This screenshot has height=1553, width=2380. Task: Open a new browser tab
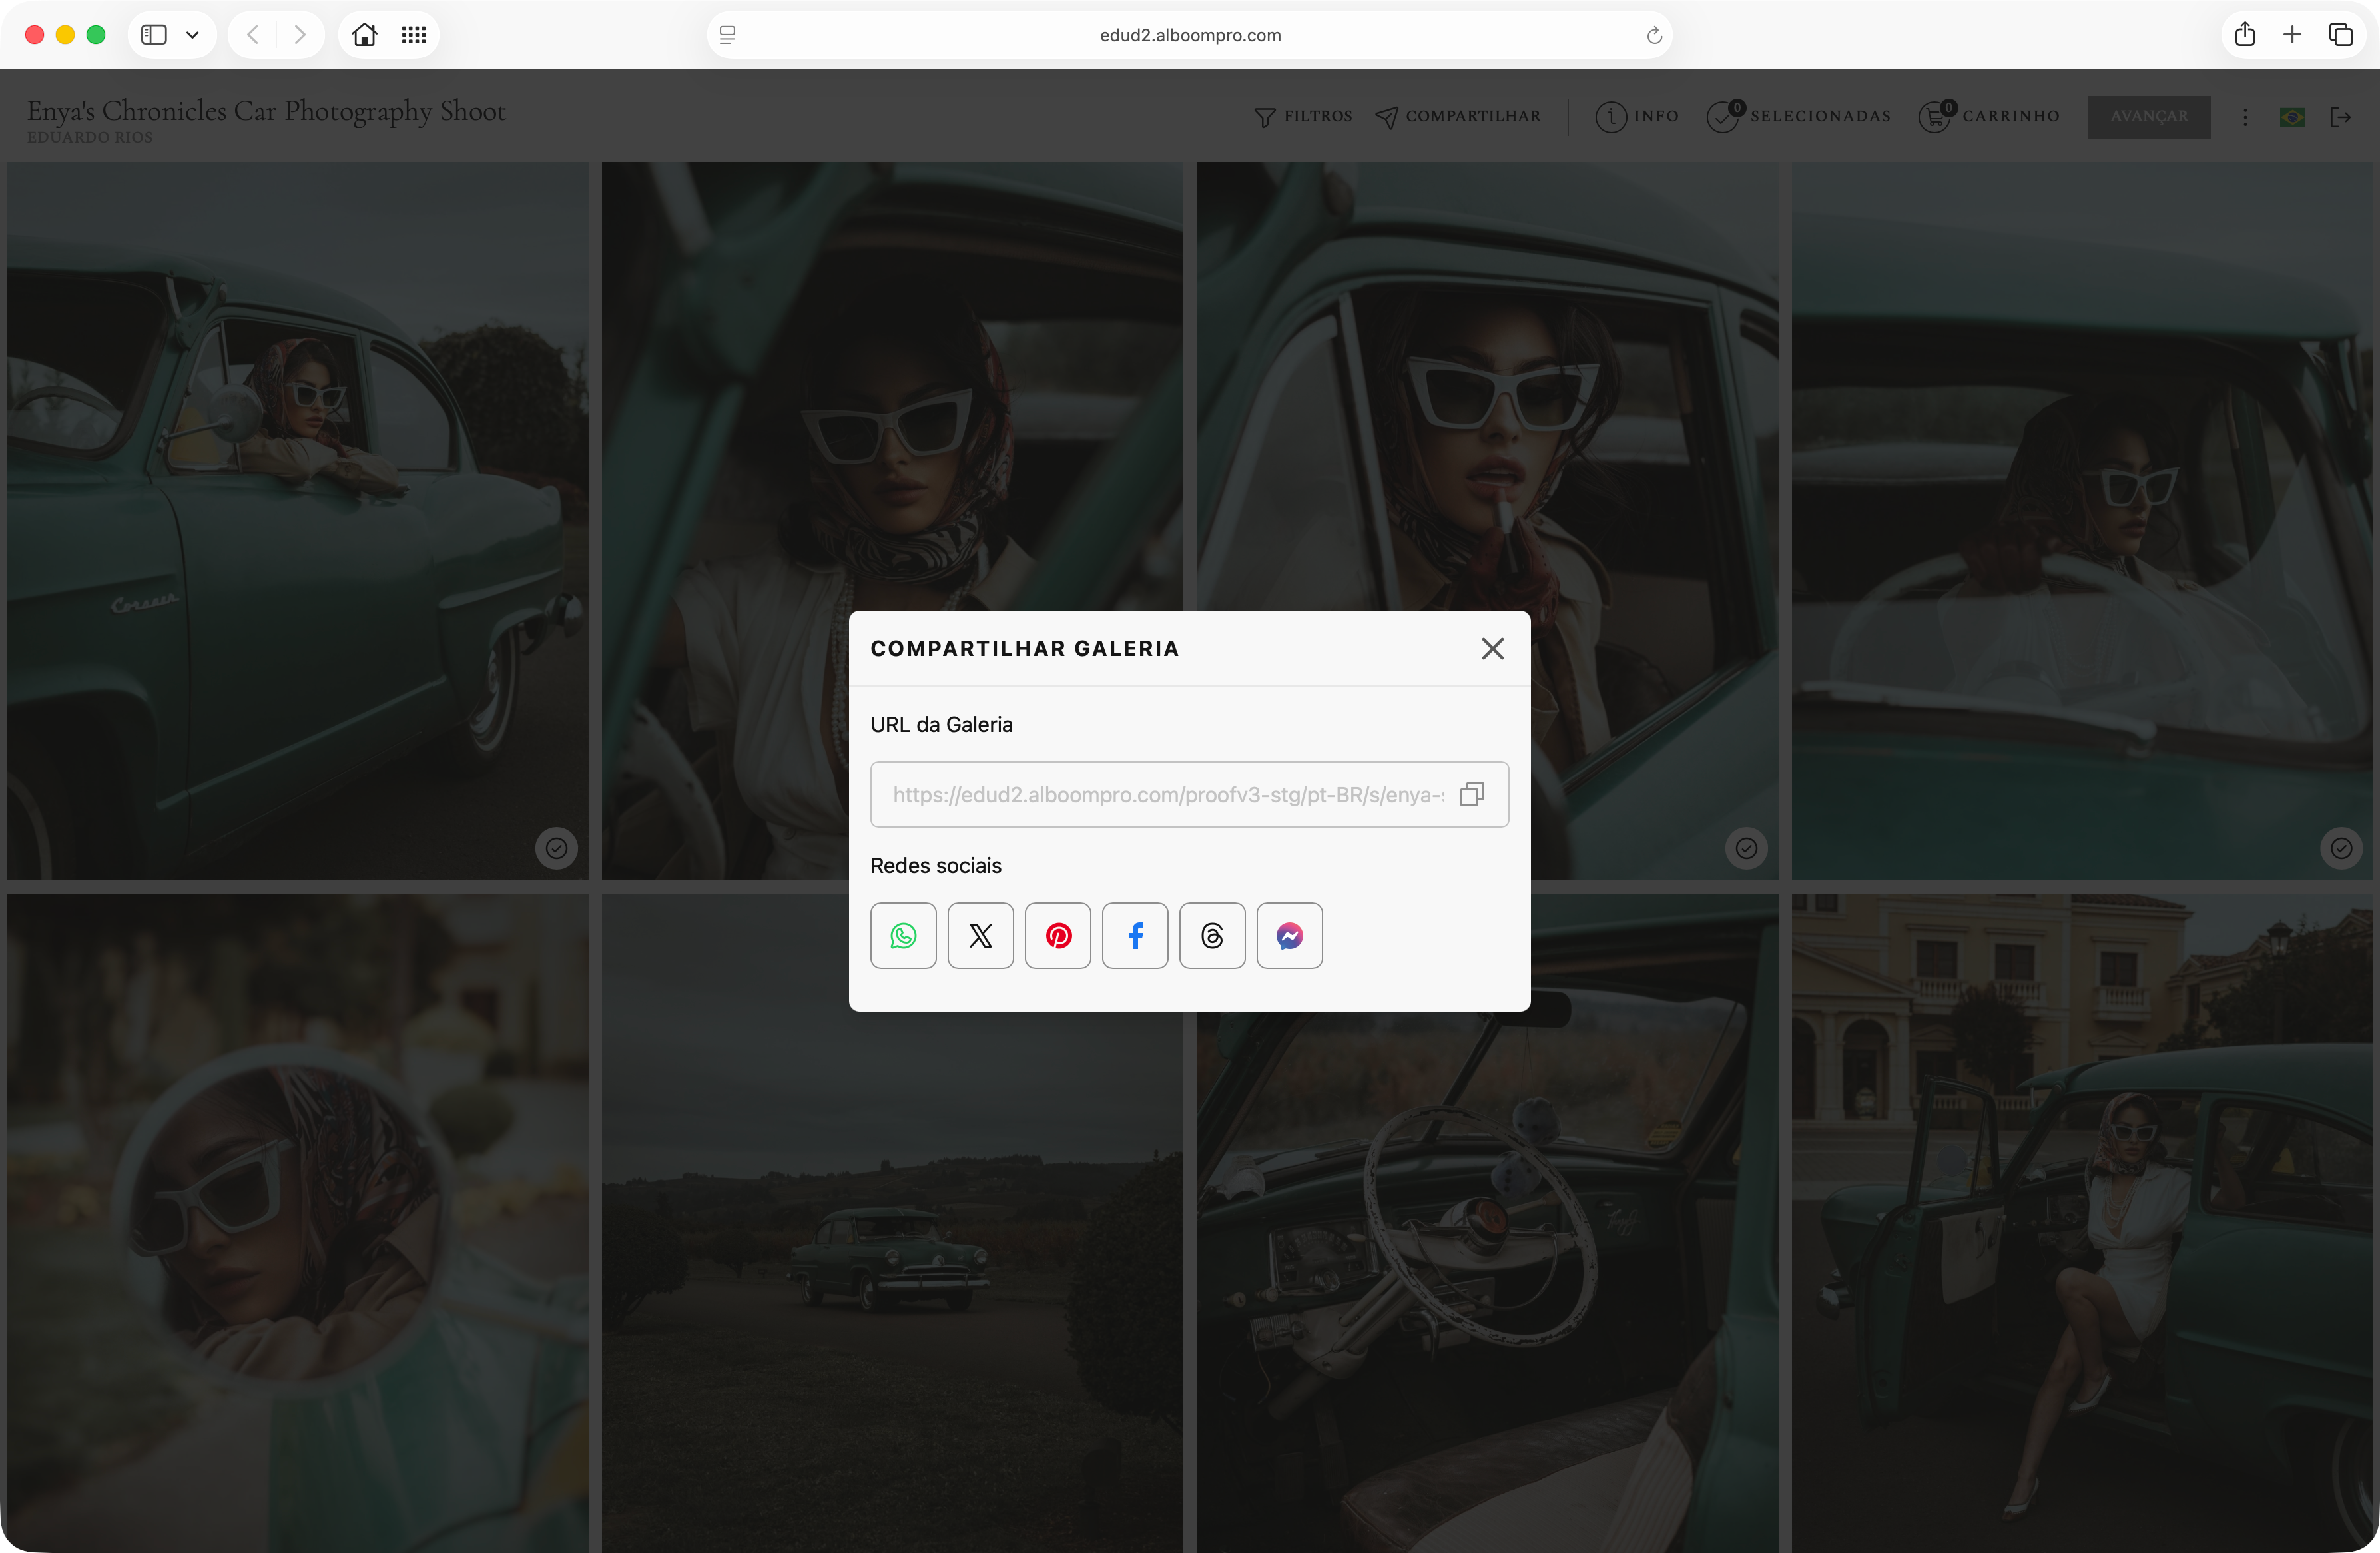click(x=2293, y=35)
